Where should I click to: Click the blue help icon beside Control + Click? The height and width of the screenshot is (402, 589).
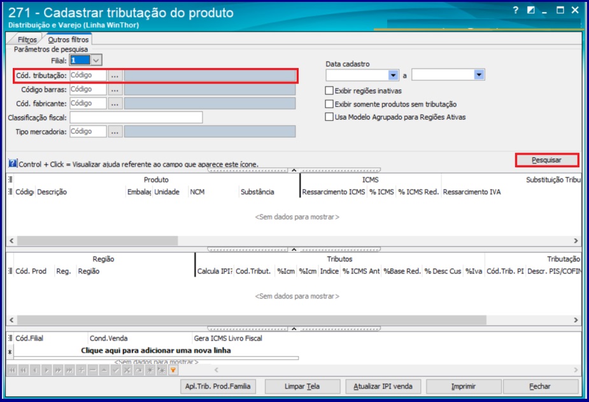tap(12, 163)
